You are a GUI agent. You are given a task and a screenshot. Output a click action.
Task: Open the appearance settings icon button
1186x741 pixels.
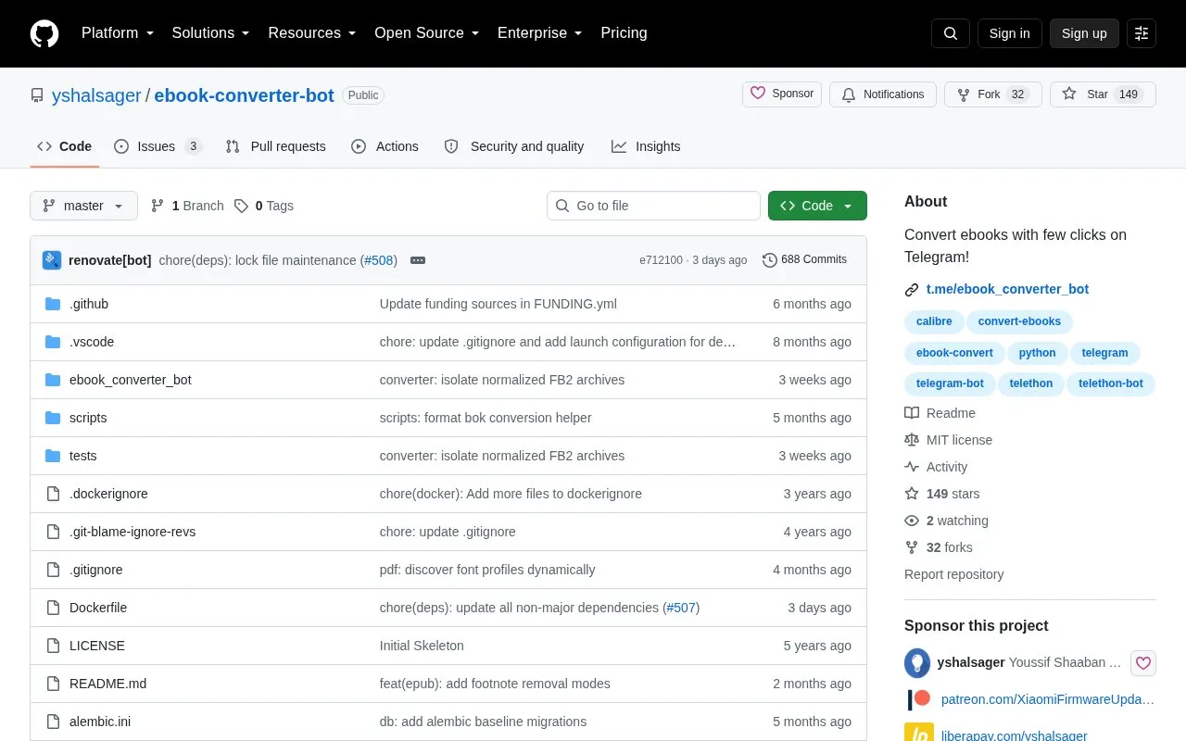(x=1142, y=33)
